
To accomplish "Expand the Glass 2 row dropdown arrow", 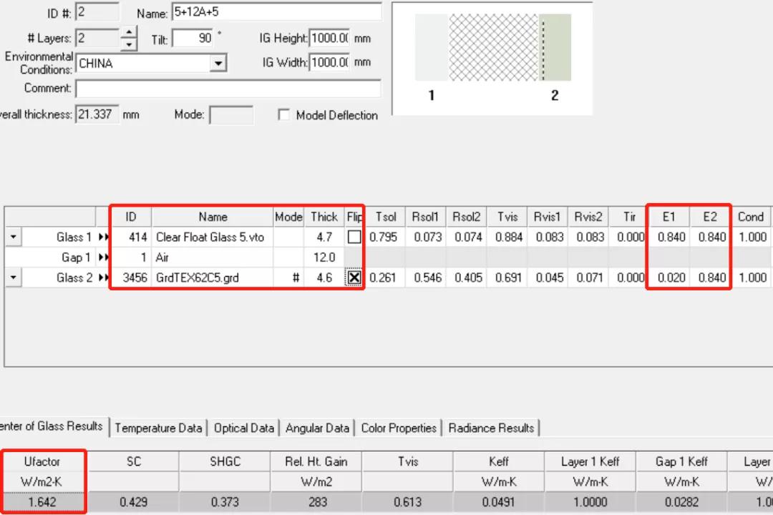I will [14, 278].
